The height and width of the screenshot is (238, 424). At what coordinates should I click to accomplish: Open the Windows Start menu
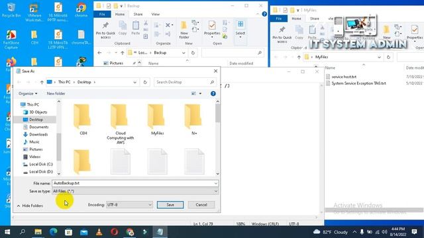(x=7, y=232)
